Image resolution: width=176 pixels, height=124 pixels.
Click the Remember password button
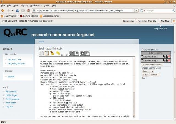point(129,21)
